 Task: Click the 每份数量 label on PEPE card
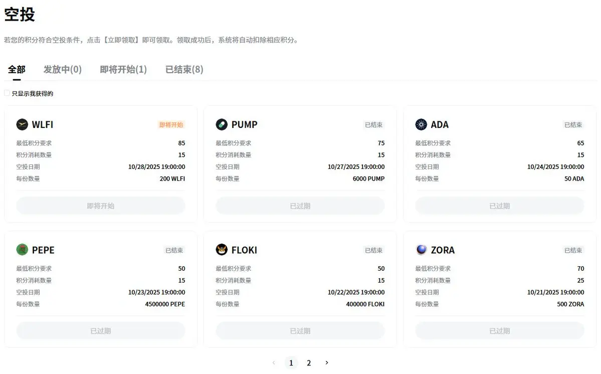coord(28,304)
